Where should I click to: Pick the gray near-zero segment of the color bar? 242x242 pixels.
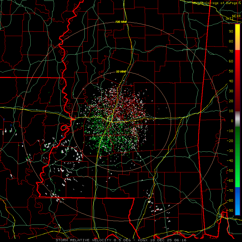pyautogui.click(x=237, y=119)
